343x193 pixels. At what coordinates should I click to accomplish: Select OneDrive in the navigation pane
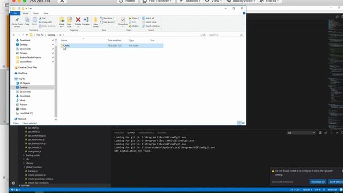pyautogui.click(x=23, y=73)
